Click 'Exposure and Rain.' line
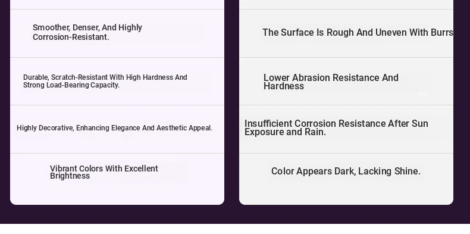 [x=285, y=132]
